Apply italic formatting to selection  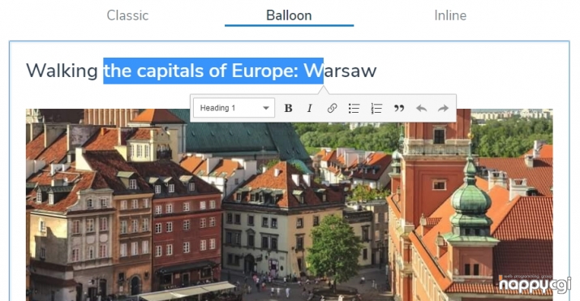310,108
